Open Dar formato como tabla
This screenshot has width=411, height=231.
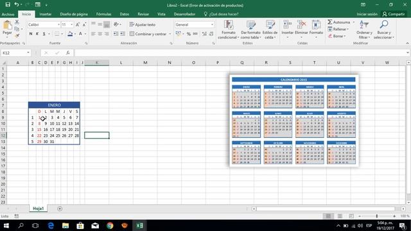251,30
